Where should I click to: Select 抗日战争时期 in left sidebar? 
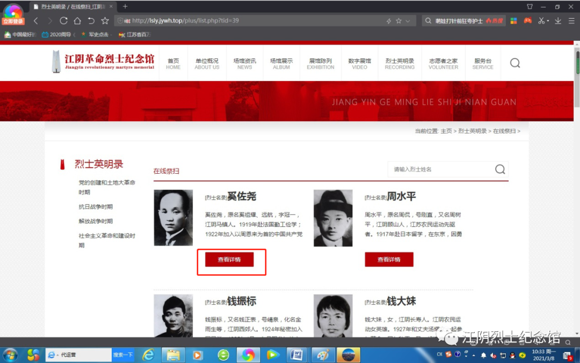coord(96,206)
